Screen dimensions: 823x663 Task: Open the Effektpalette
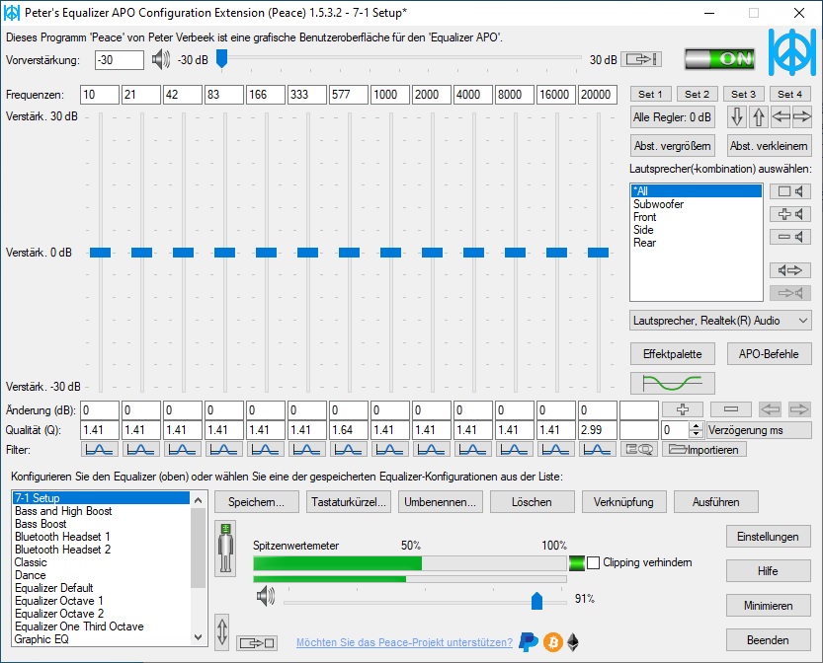673,354
